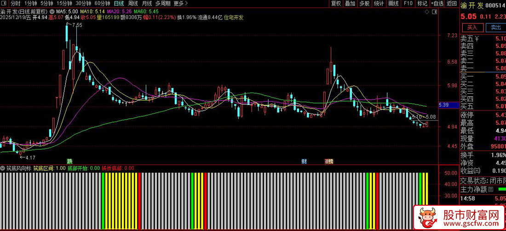Screen dimensions: 506x231
Task: Click the 收益(三) earnings row
Action: [x=483, y=170]
